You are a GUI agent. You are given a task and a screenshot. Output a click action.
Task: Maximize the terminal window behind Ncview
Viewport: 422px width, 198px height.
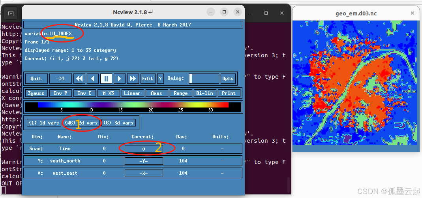pos(266,13)
